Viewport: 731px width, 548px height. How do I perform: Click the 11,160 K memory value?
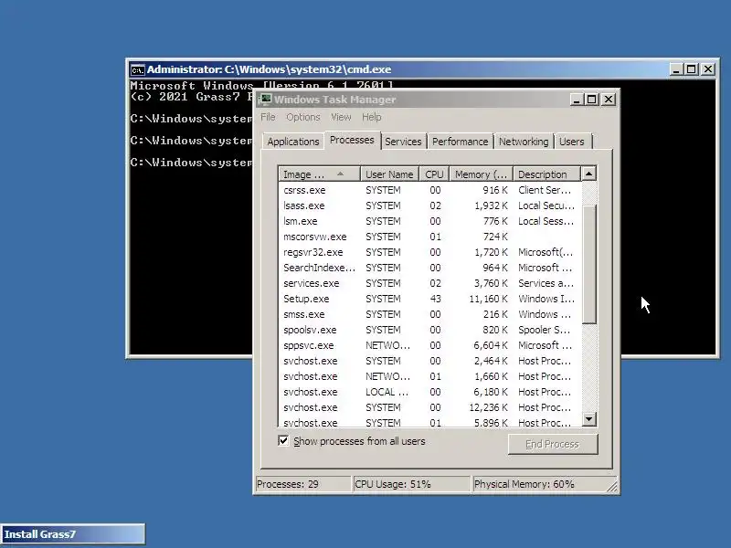tap(488, 299)
